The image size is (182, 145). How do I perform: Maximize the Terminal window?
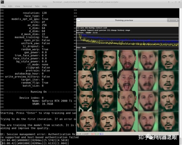[176, 2]
